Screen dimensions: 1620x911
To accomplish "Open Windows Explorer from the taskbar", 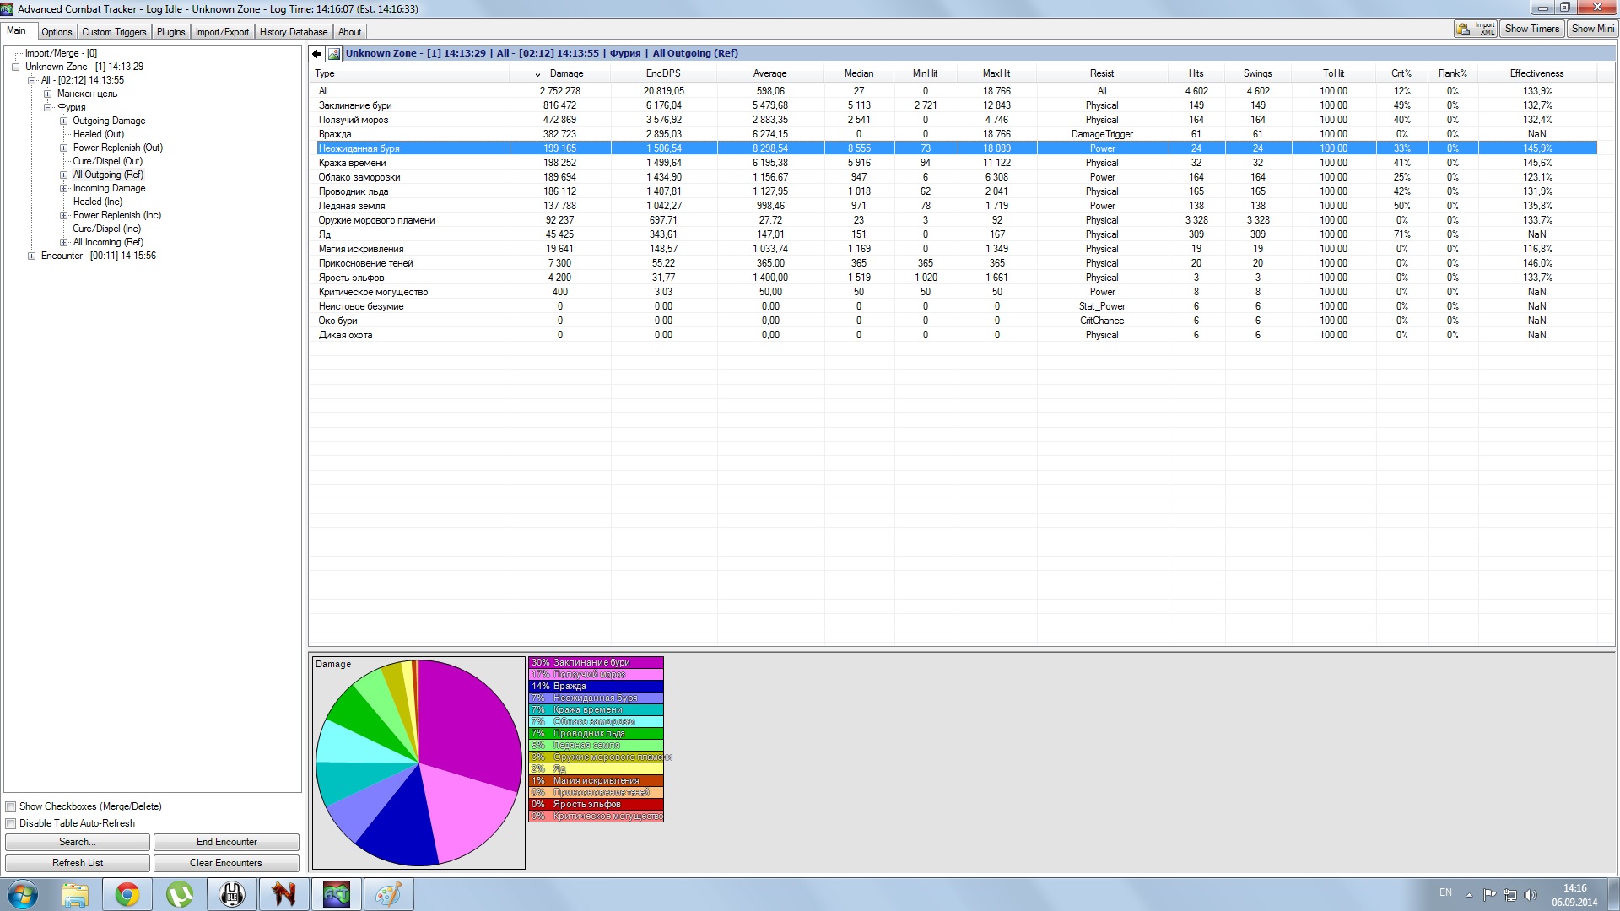I will pyautogui.click(x=75, y=894).
